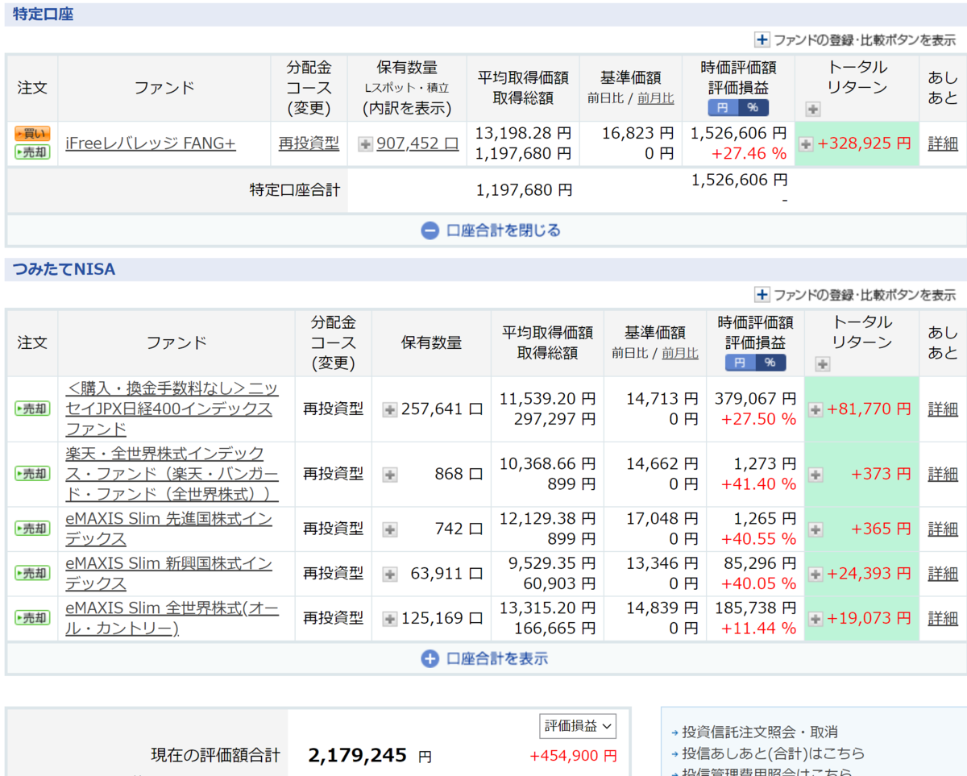The width and height of the screenshot is (967, 776).
Task: Switch つみたてNISA 評価損益 toggle to %
Action: coord(770,363)
